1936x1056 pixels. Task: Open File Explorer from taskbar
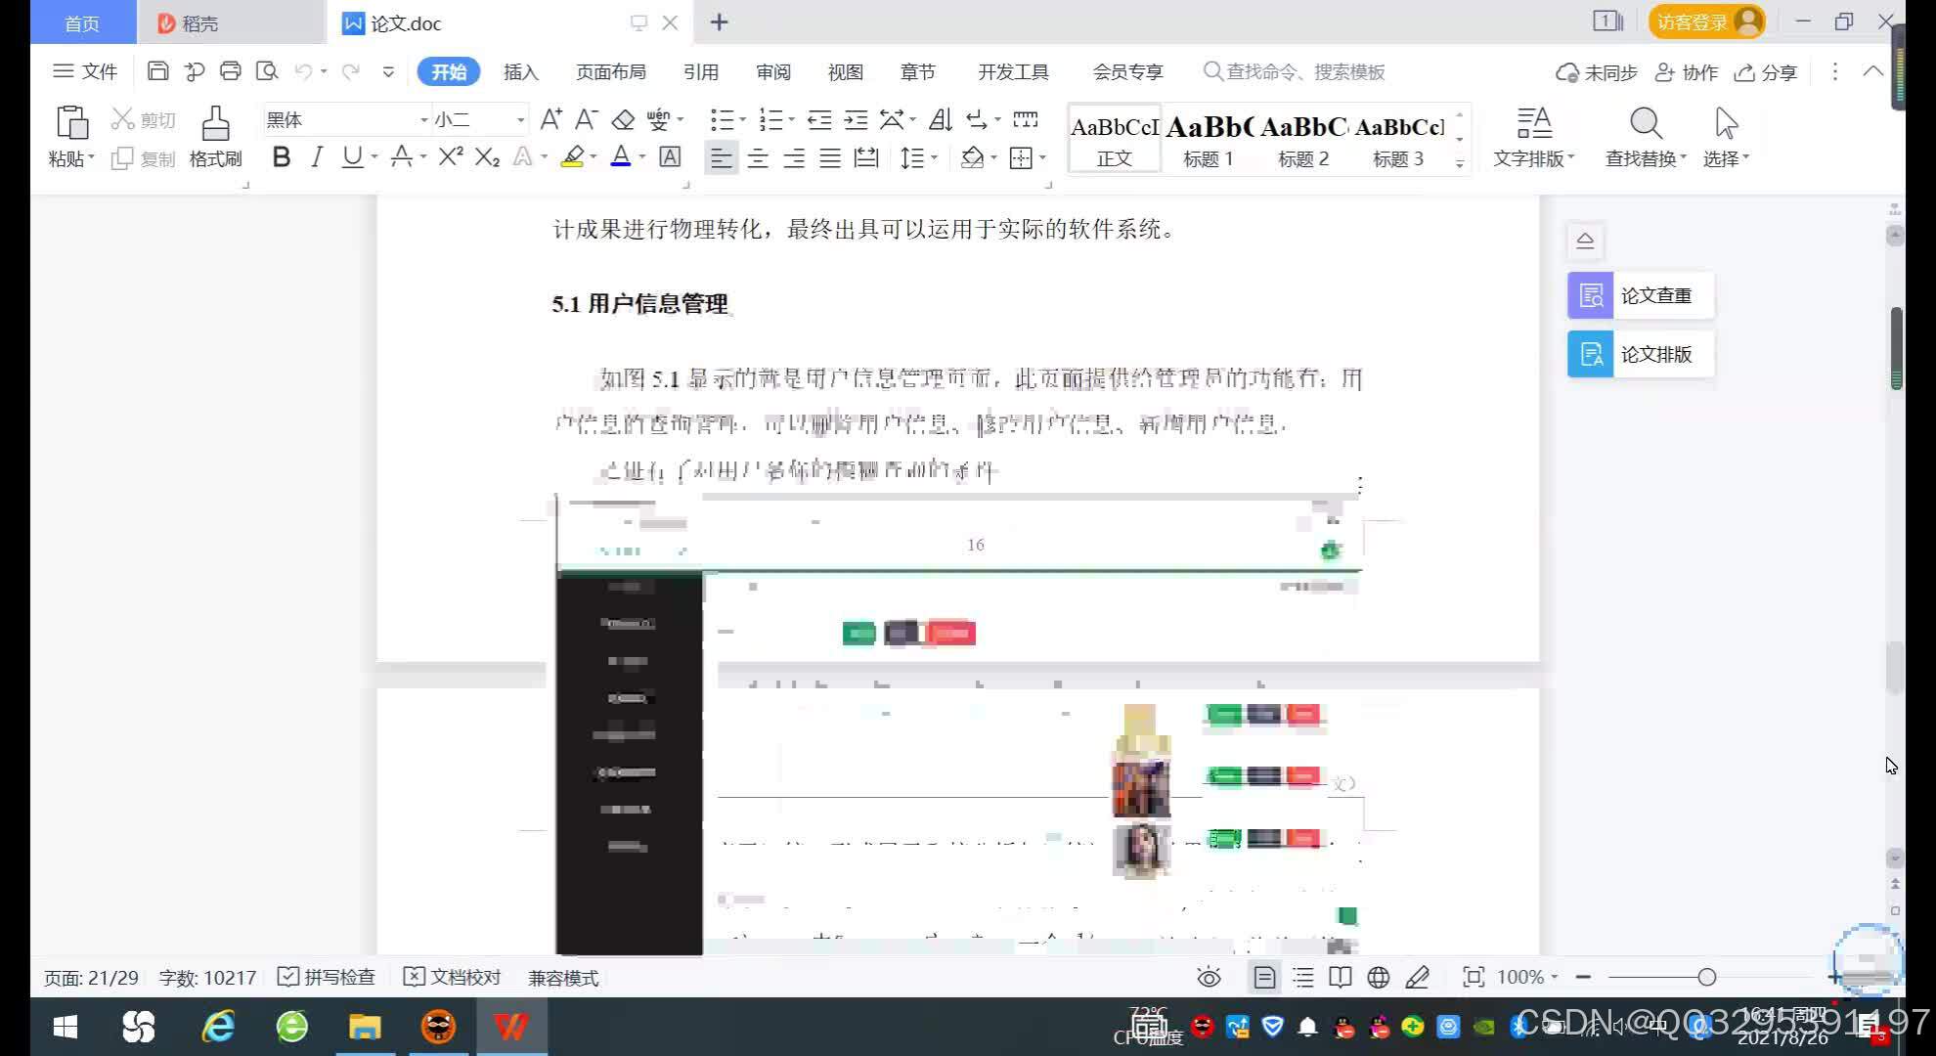coord(365,1027)
